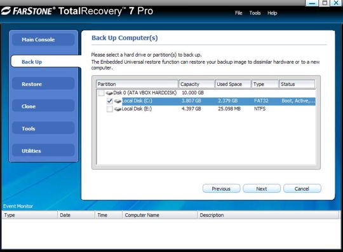Switch to the Restore section
343x252 pixels.
43,84
